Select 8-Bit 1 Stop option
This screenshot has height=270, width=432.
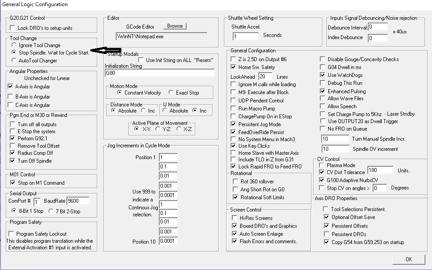[x=14, y=211]
